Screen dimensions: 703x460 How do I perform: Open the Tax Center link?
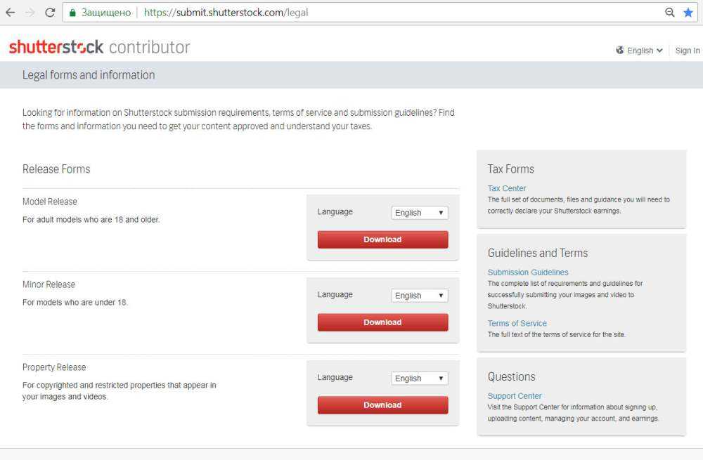[x=507, y=188]
